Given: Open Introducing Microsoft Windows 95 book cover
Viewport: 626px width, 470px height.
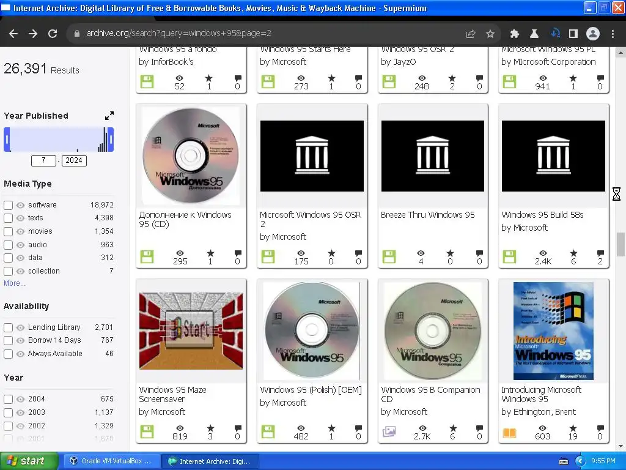Looking at the screenshot, I should 553,331.
